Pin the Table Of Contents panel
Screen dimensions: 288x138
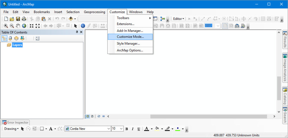(77, 32)
